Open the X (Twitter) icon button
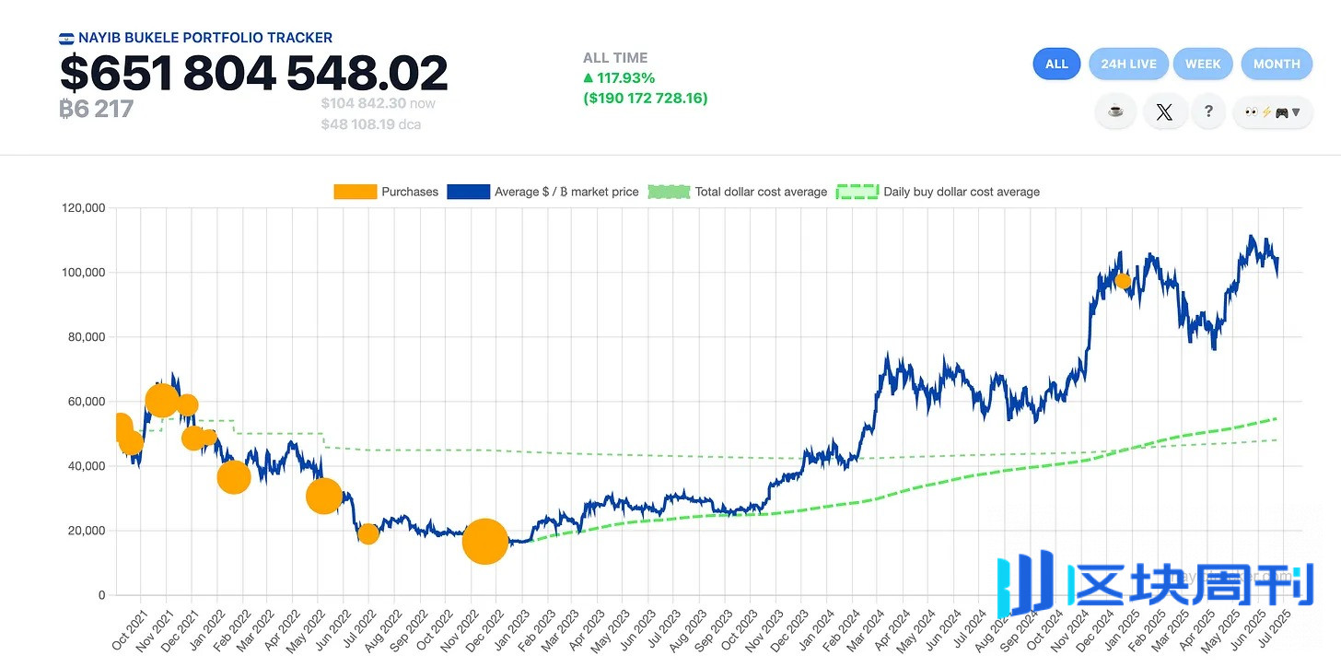 coord(1164,111)
